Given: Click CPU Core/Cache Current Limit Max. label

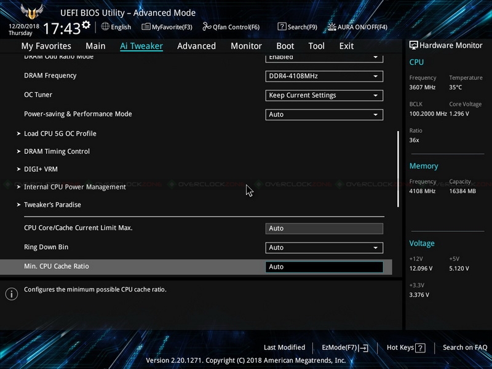Looking at the screenshot, I should [x=78, y=228].
